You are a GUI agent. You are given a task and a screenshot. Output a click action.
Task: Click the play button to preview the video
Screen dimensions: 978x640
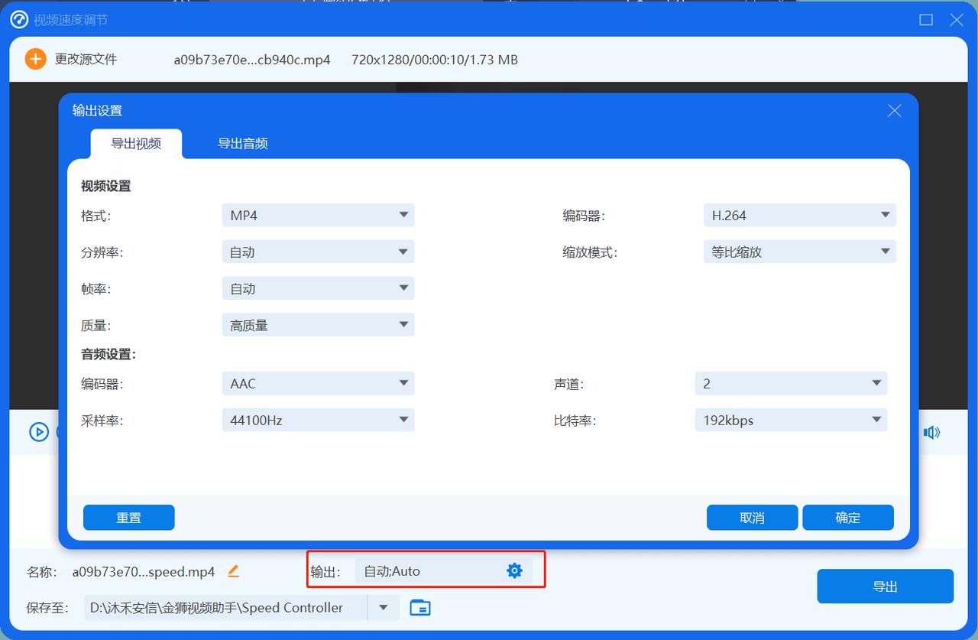pyautogui.click(x=39, y=431)
